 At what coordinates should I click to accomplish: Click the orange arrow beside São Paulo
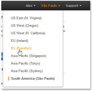pyautogui.click(x=59, y=6)
